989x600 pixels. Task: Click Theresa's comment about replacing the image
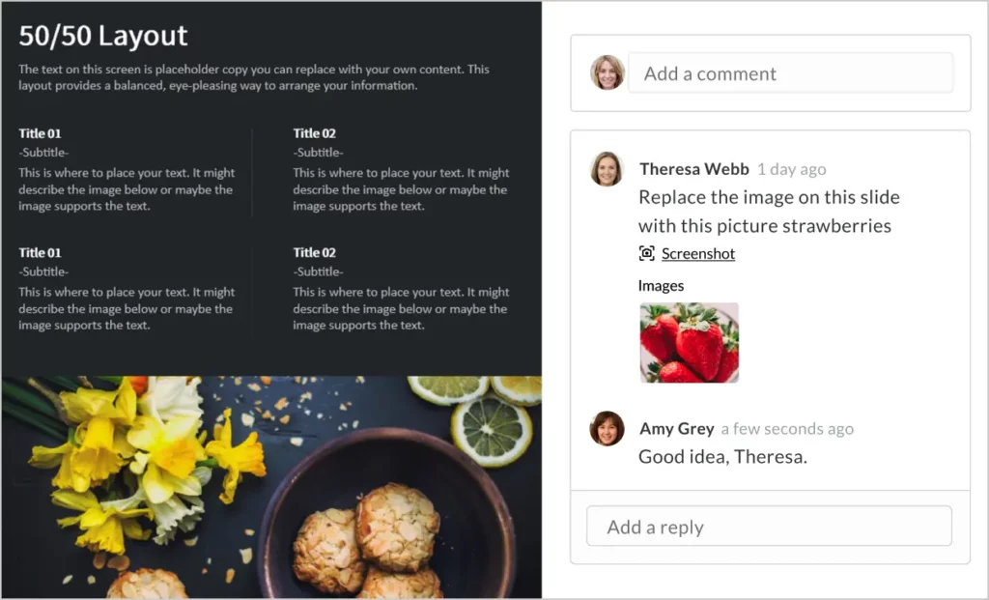769,212
